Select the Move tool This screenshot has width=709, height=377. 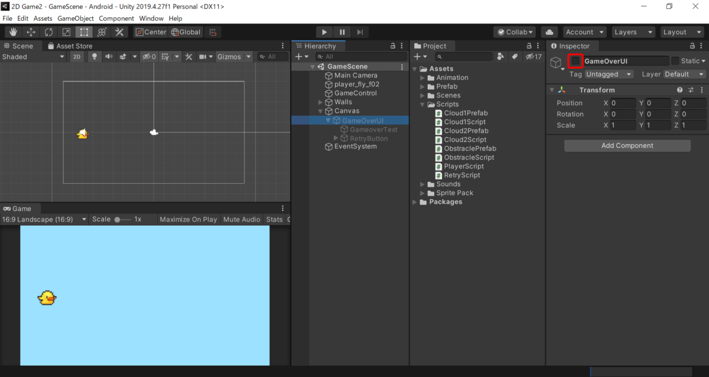pos(31,32)
